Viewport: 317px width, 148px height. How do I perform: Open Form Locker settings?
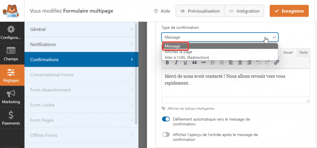point(81,105)
